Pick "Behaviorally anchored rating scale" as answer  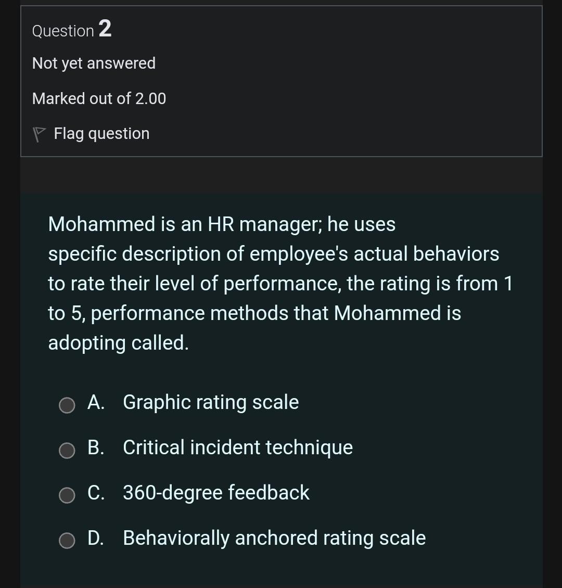[x=274, y=539]
